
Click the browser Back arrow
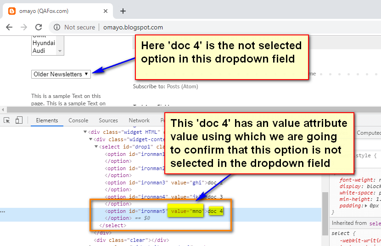pos(9,27)
